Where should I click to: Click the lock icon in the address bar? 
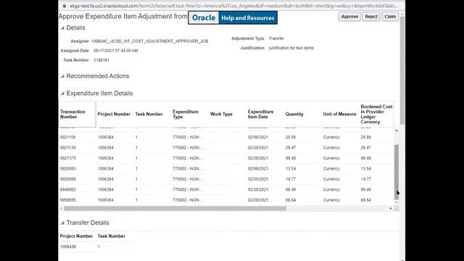[x=65, y=6]
